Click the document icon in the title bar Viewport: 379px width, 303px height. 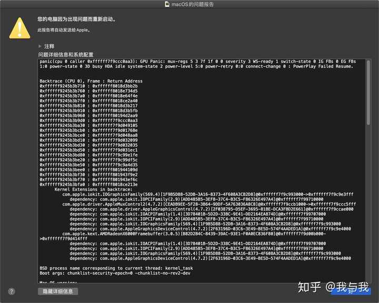click(167, 4)
